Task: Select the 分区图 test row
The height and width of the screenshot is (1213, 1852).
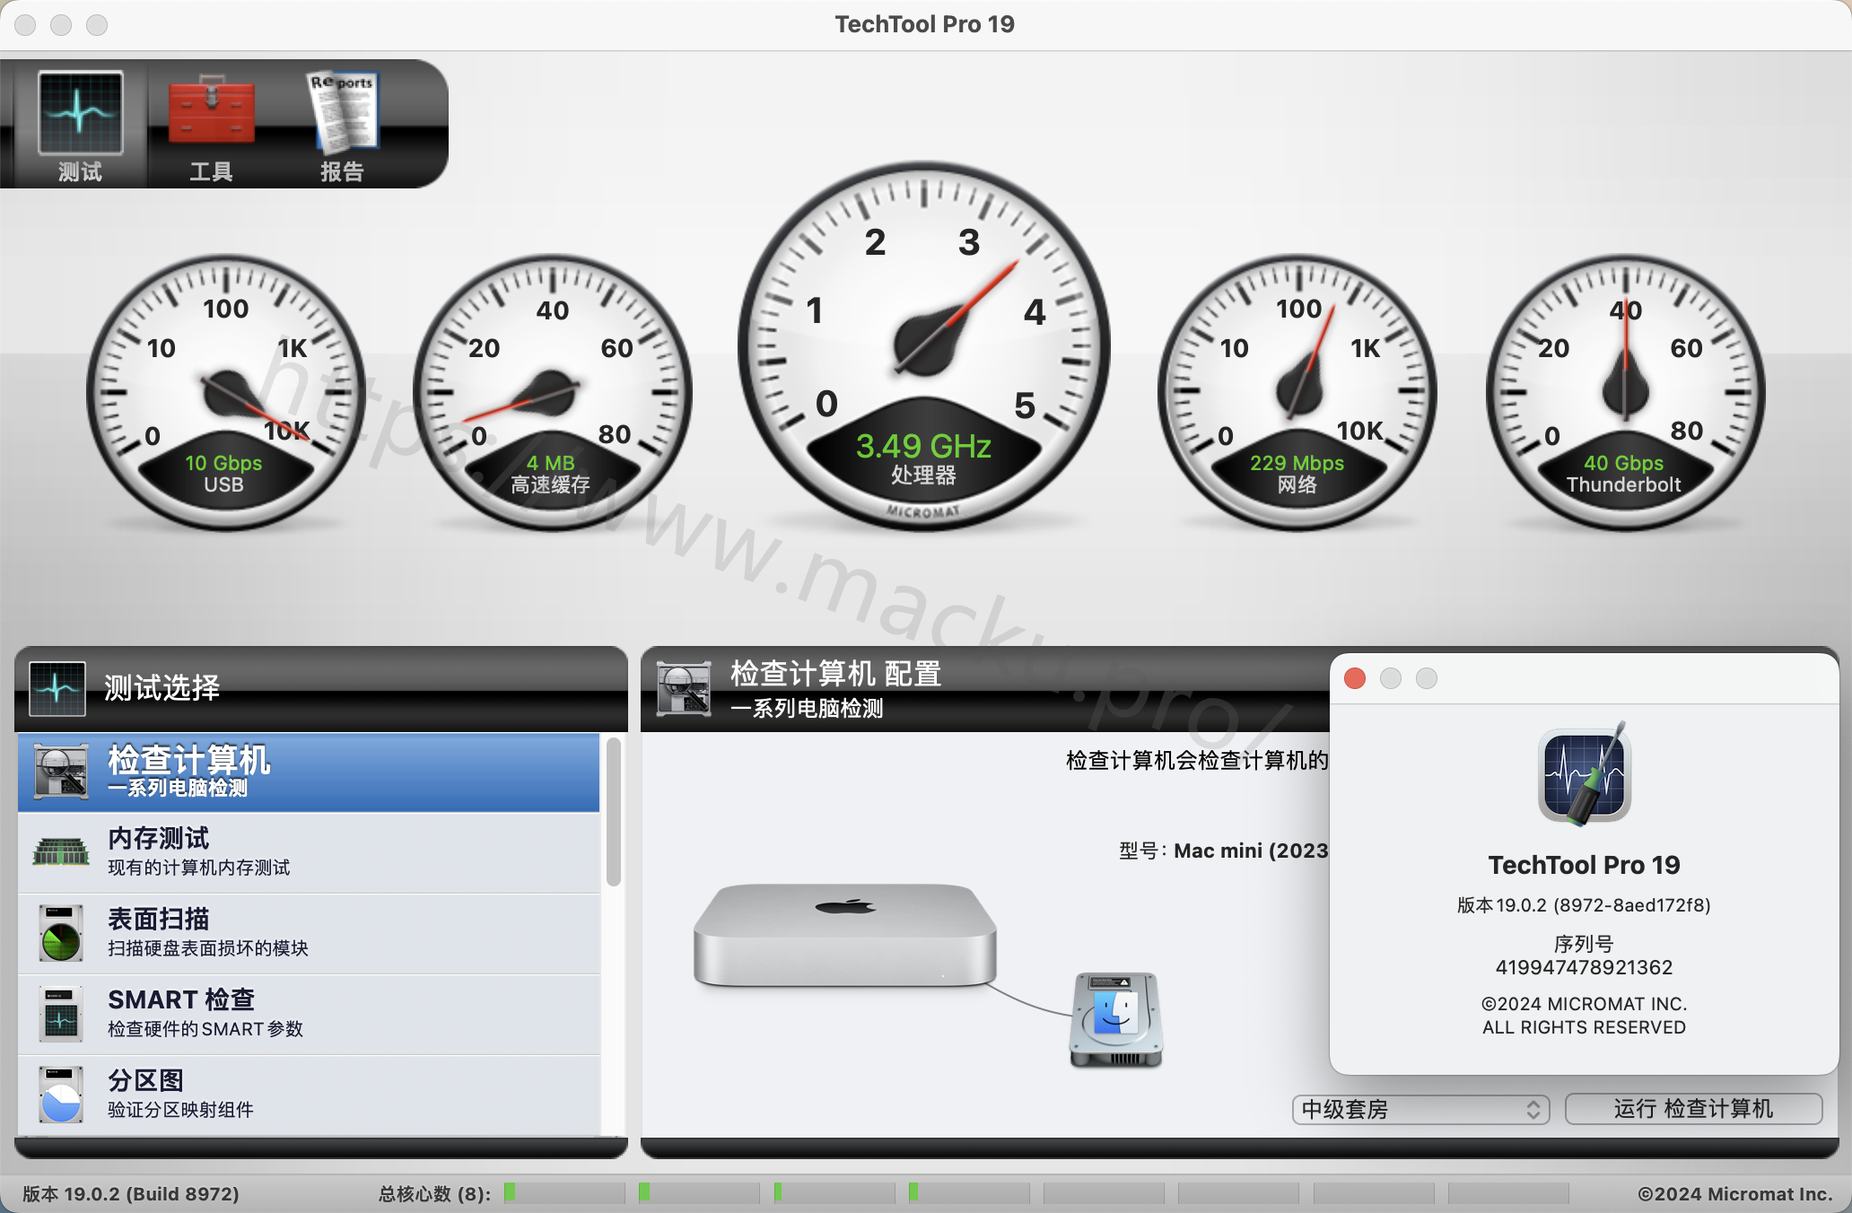Action: tap(309, 1095)
